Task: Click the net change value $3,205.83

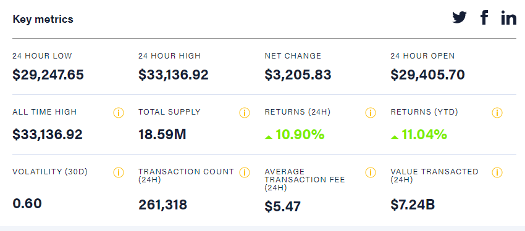Action: [x=298, y=75]
